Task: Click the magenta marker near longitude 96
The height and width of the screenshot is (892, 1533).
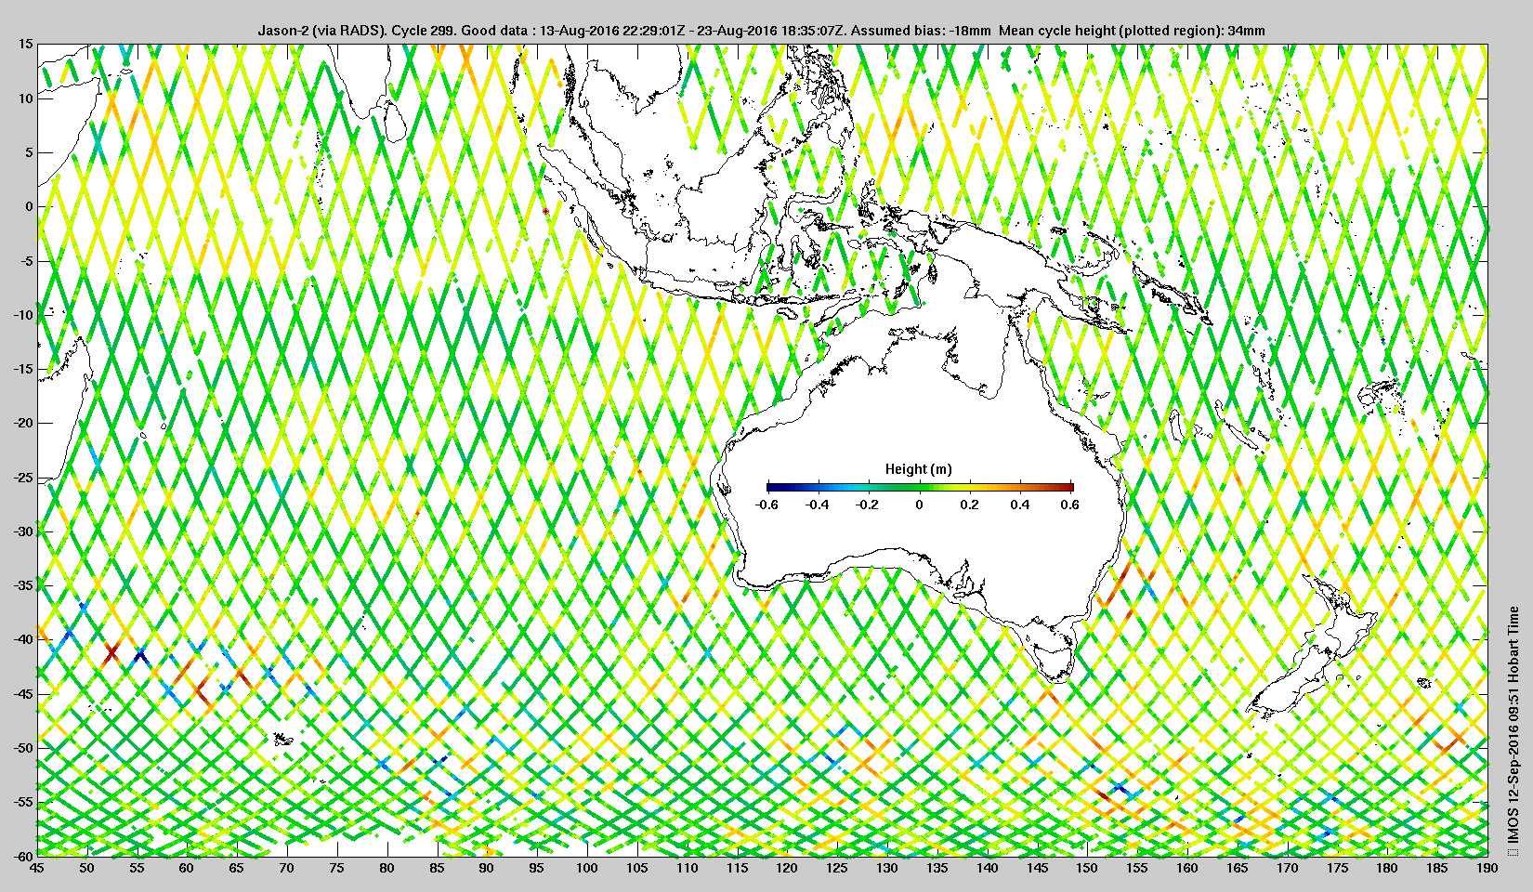Action: 545,212
